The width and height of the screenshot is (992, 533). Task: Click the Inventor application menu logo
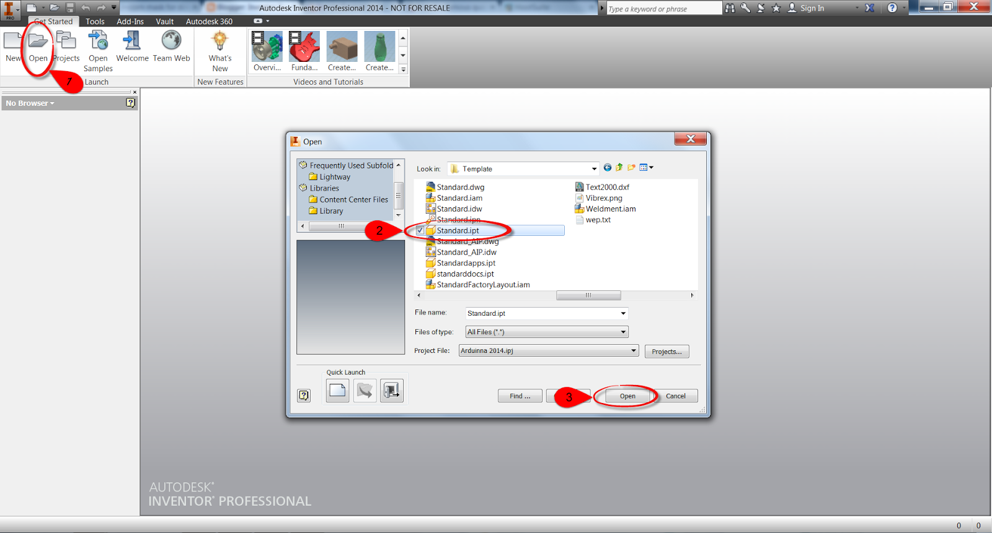click(x=9, y=10)
